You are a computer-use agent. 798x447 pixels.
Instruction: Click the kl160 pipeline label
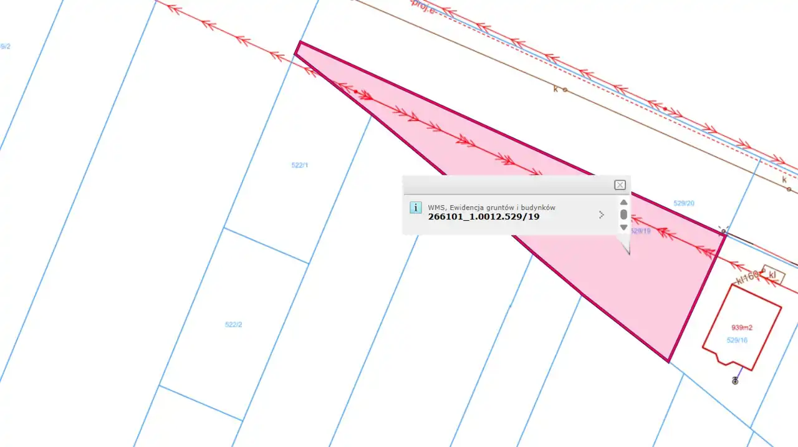point(748,276)
